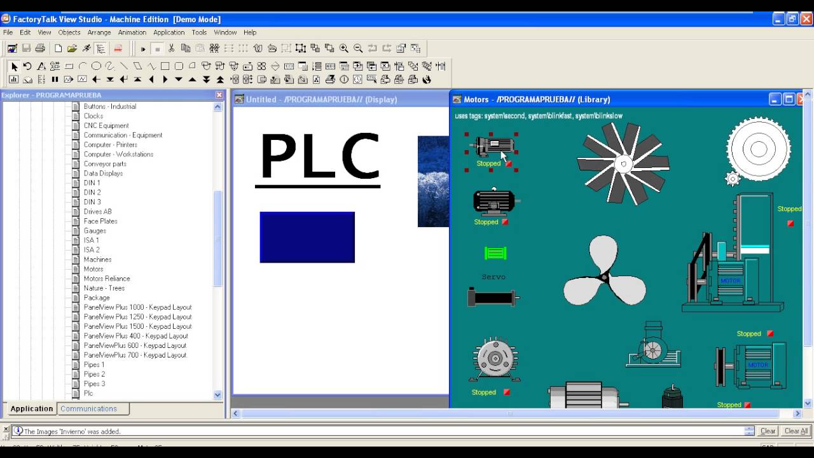The width and height of the screenshot is (814, 458).
Task: Click the Motors library scroll down arrow
Action: click(808, 403)
